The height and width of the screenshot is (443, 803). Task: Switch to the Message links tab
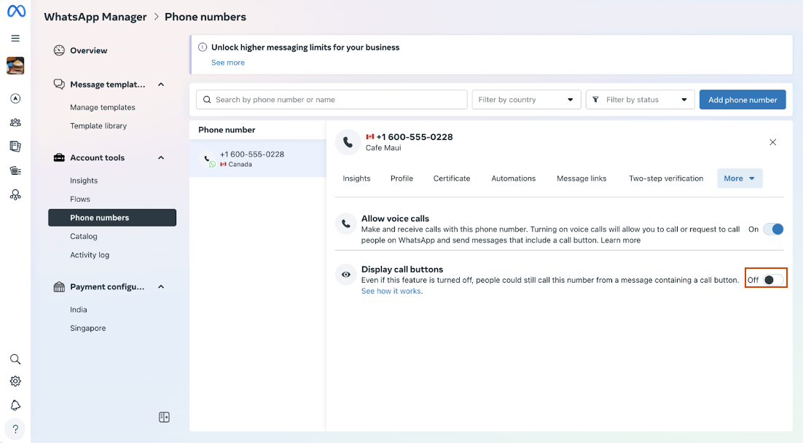[581, 179]
